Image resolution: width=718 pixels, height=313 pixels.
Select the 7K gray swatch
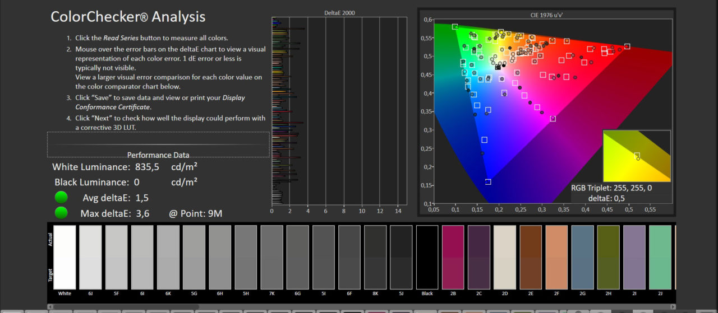pos(271,257)
